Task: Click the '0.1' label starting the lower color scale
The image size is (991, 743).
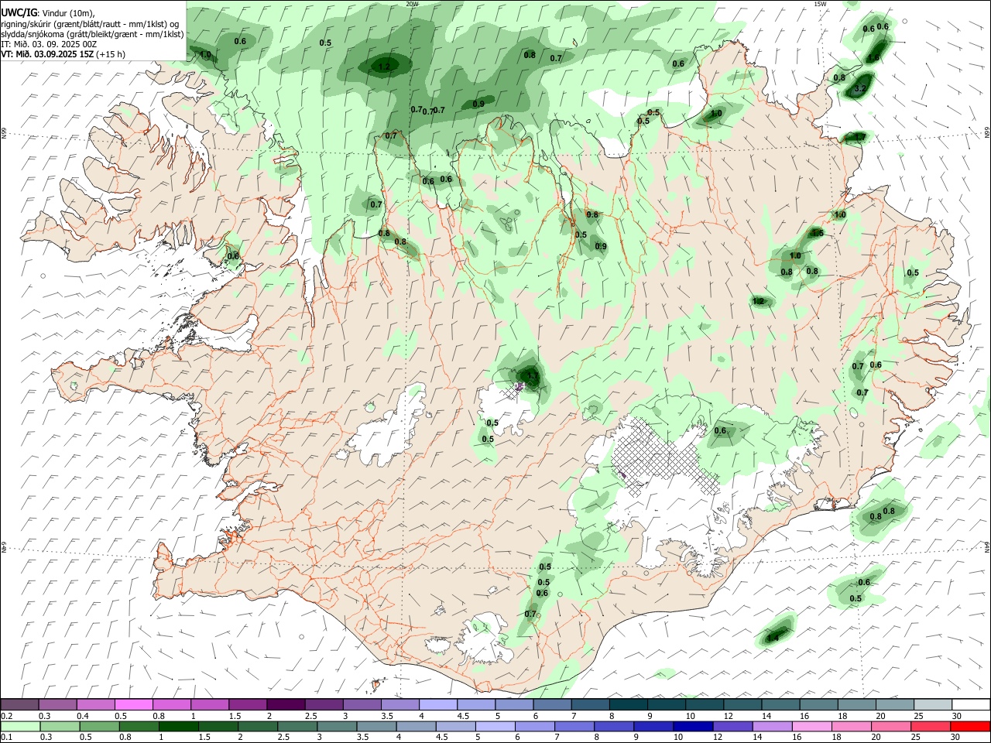Action: tap(6, 738)
